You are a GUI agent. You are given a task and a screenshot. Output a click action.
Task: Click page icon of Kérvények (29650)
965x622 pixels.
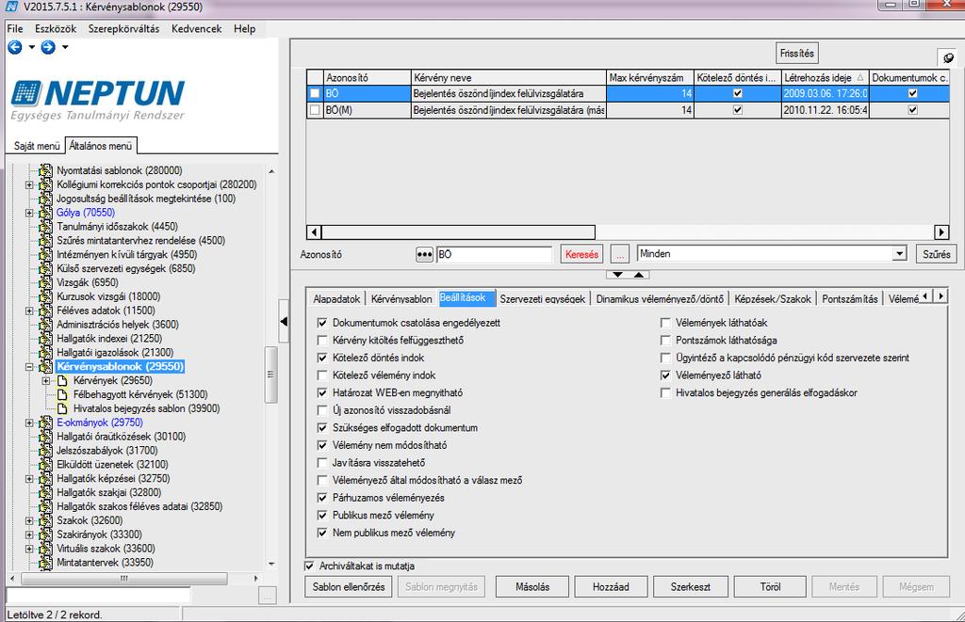coord(62,381)
